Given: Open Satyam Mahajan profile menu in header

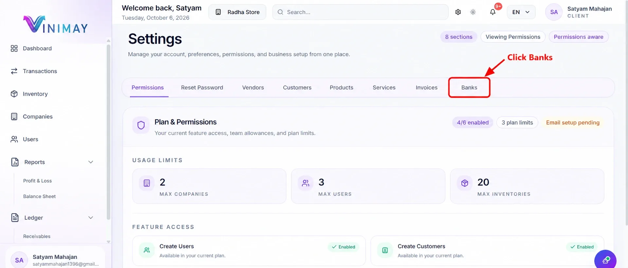Looking at the screenshot, I should (579, 12).
